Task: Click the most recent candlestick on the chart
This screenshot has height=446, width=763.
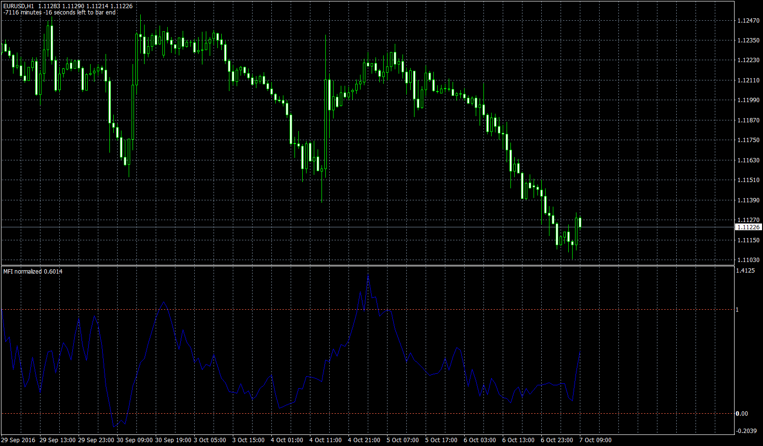Action: 580,222
